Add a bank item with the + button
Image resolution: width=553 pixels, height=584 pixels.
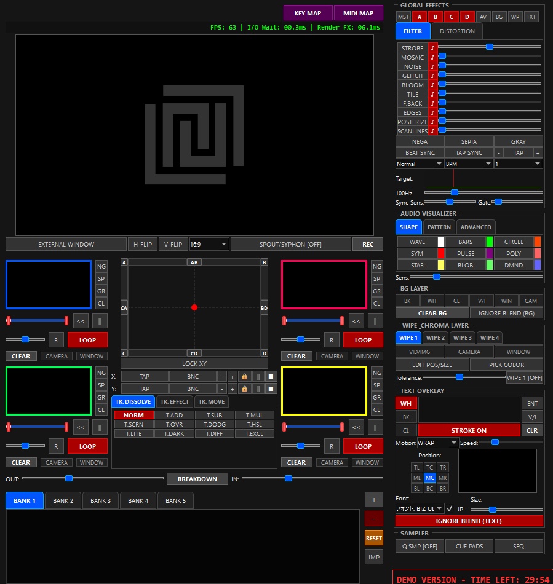coord(374,500)
